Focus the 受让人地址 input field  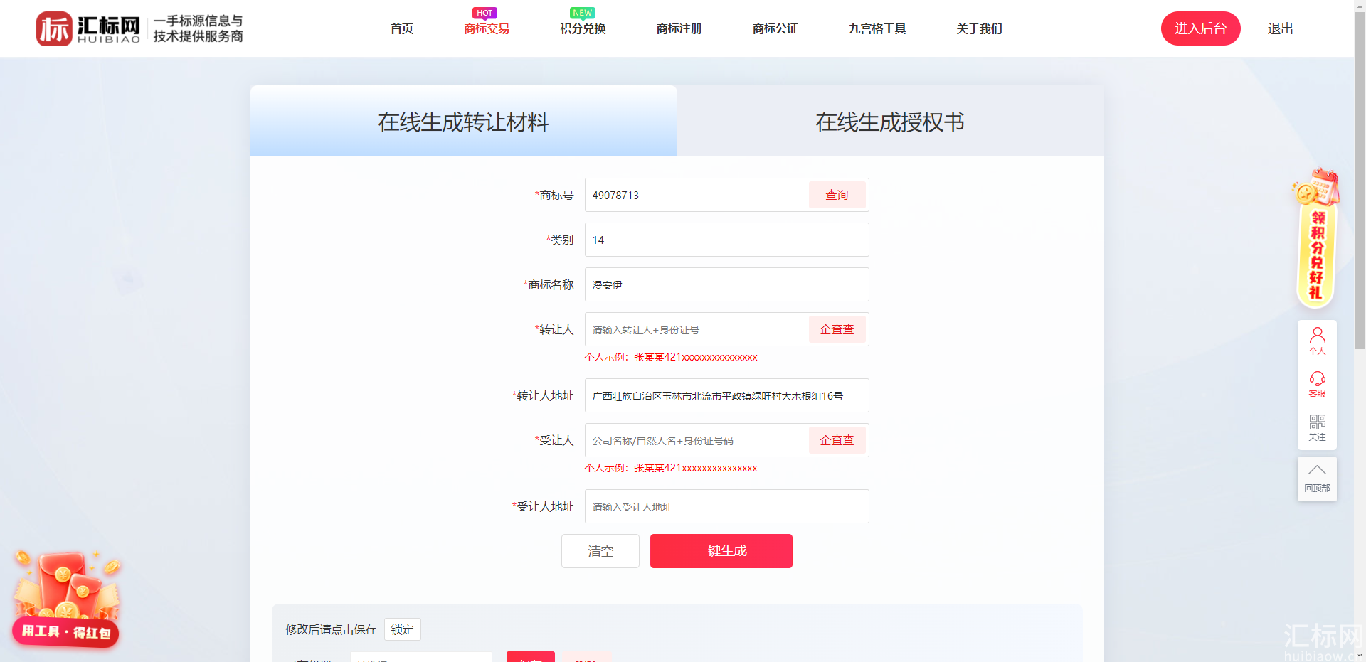pyautogui.click(x=727, y=506)
